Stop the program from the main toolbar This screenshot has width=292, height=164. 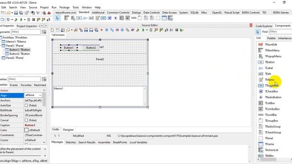tap(33, 20)
